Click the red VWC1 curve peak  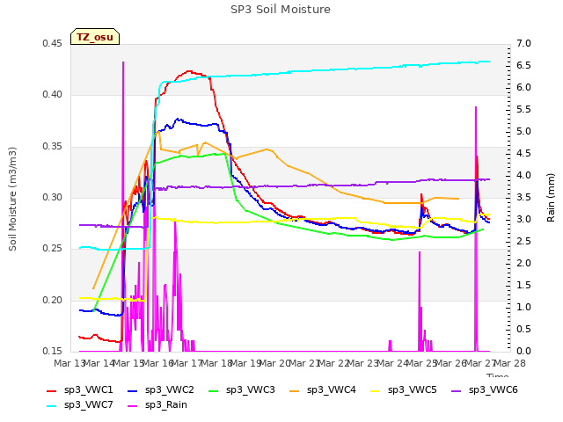[x=189, y=71]
